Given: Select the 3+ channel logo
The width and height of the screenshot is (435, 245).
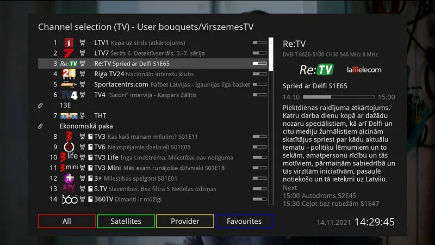Looking at the screenshot, I should coord(69,179).
